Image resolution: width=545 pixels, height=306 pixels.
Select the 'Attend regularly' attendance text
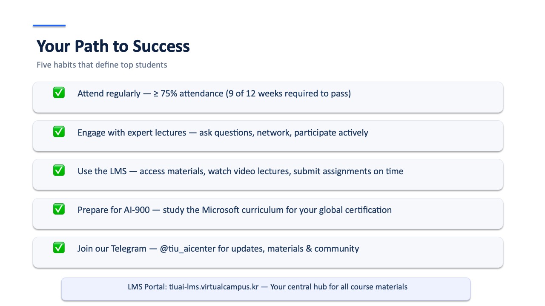coord(214,93)
